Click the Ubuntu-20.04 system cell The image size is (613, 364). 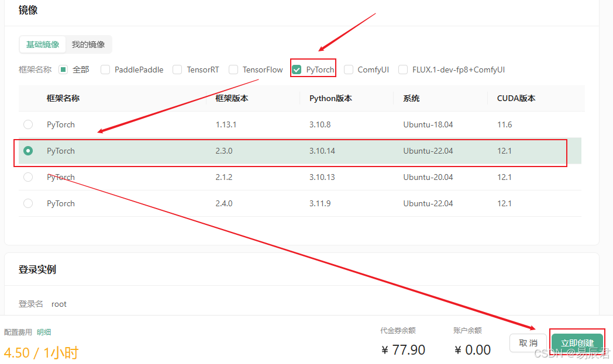428,177
